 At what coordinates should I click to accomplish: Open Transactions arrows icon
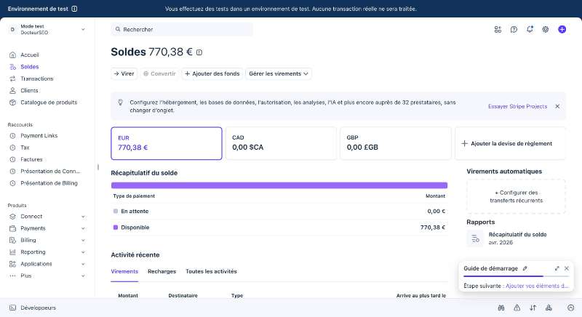tap(12, 79)
